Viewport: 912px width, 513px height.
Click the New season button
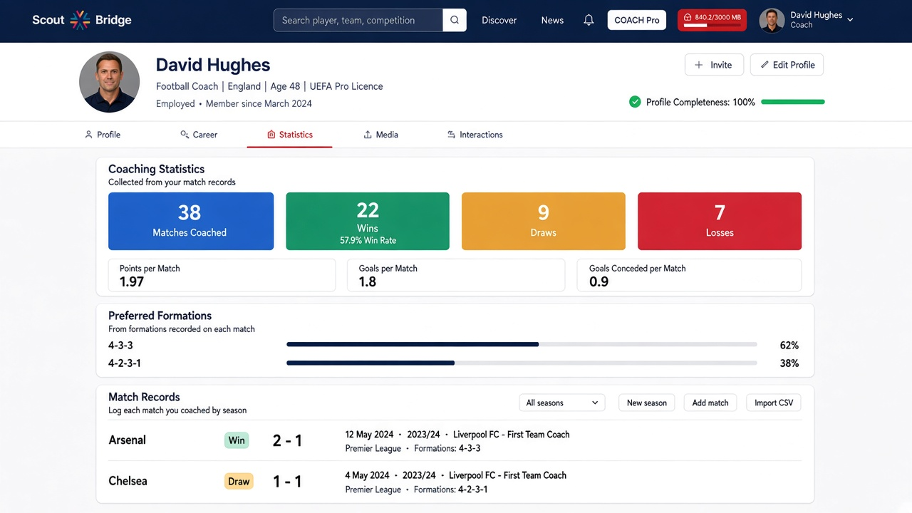tap(647, 403)
